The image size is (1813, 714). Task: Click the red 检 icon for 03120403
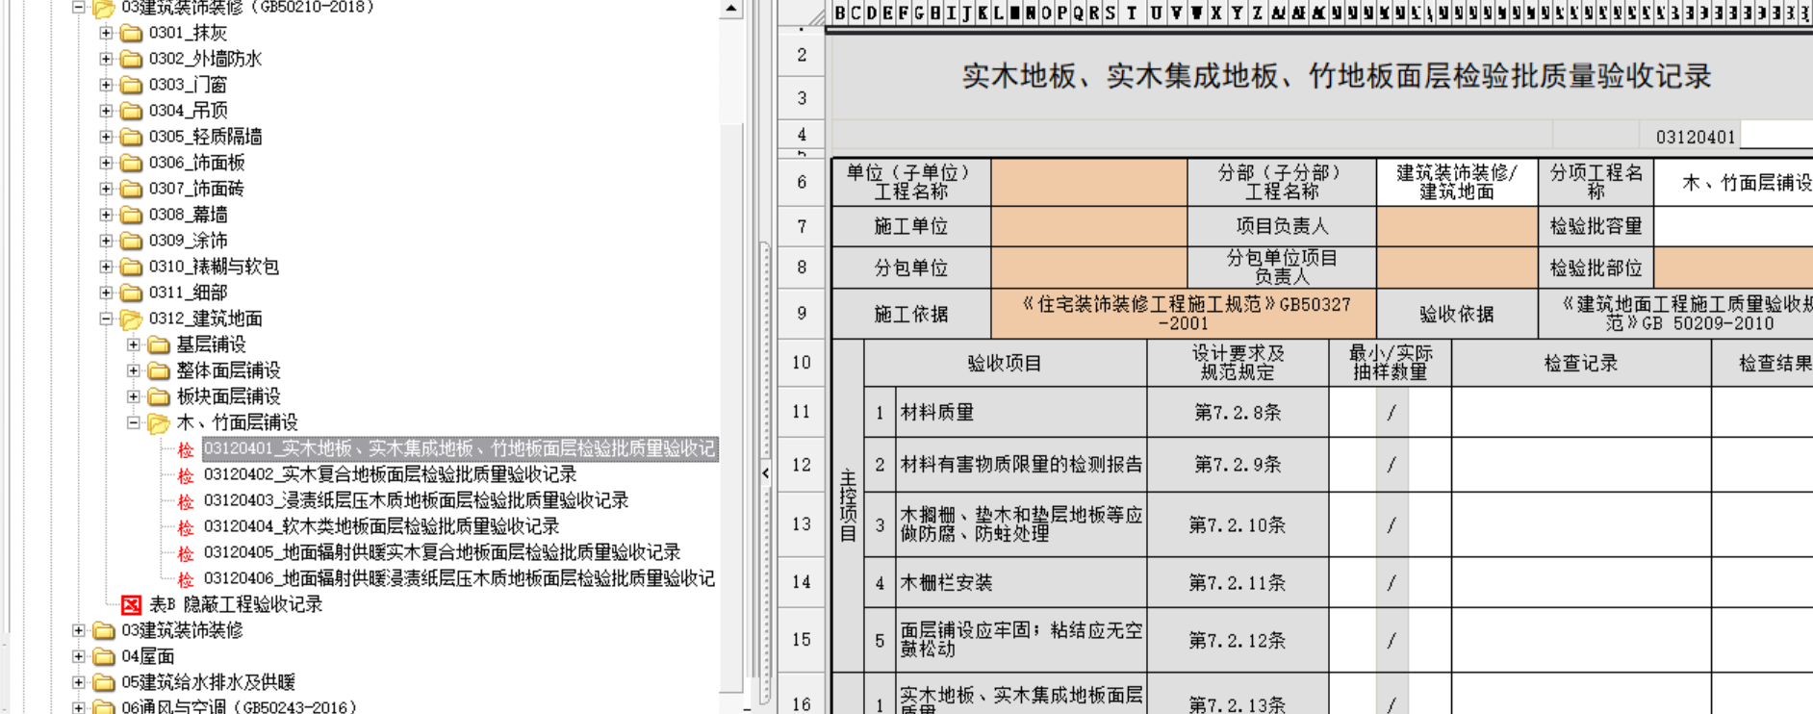186,501
